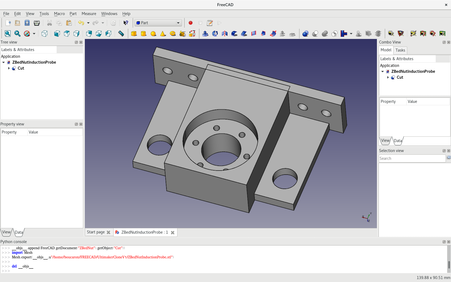This screenshot has height=282, width=451.
Task: Start macro recording with red button
Action: (191, 23)
